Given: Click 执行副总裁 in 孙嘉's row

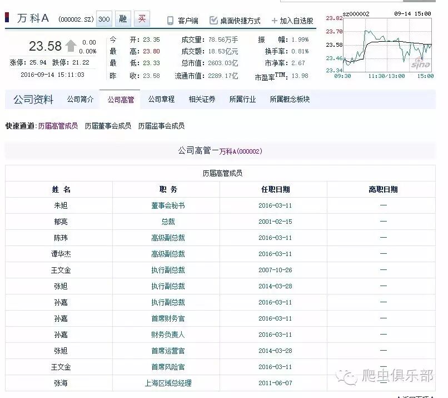Looking at the screenshot, I should 168,302.
